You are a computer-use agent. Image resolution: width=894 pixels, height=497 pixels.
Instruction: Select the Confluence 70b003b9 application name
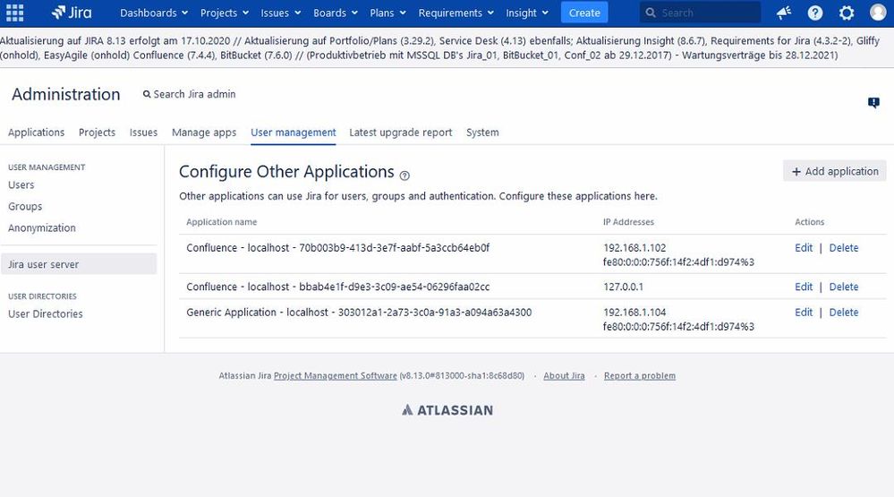click(x=338, y=248)
